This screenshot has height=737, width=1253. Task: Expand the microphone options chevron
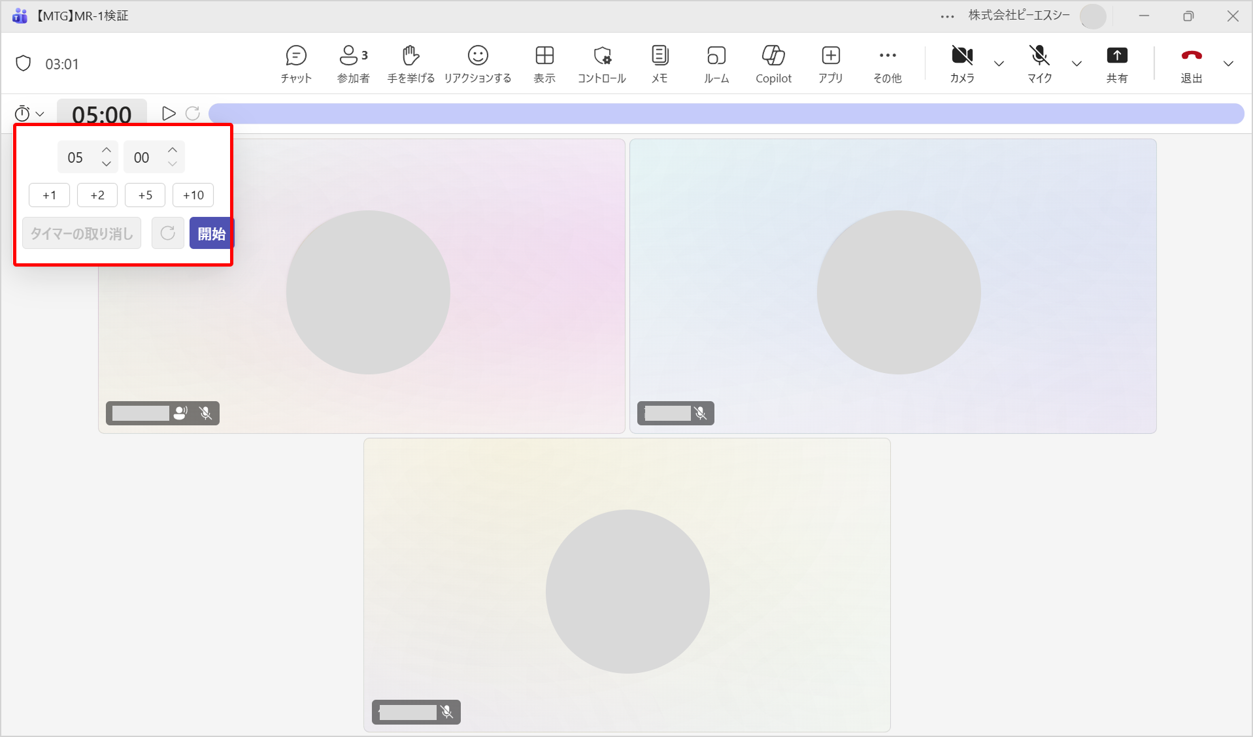1077,64
